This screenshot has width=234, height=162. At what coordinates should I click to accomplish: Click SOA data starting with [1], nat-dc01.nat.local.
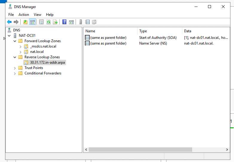206,38
